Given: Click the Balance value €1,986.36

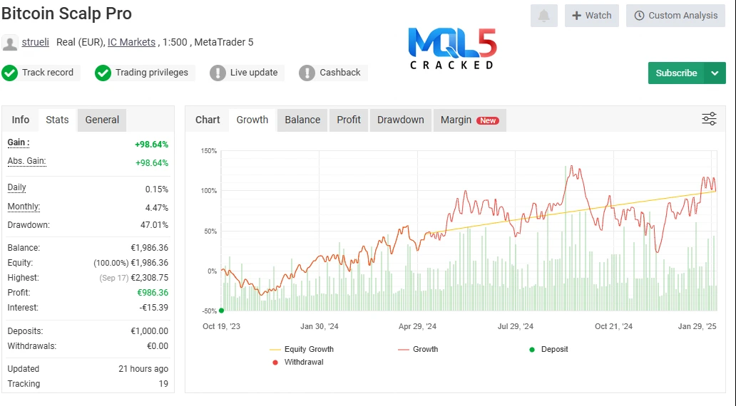Looking at the screenshot, I should [x=149, y=248].
